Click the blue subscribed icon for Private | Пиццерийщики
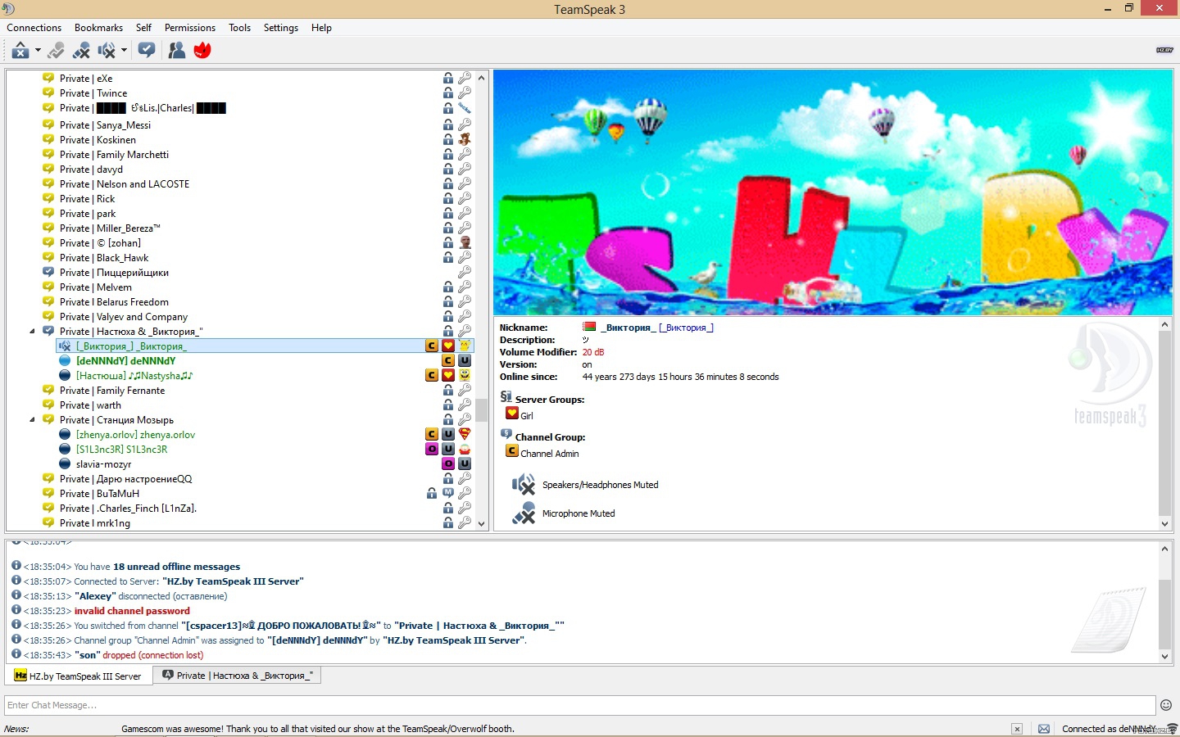 coord(48,272)
